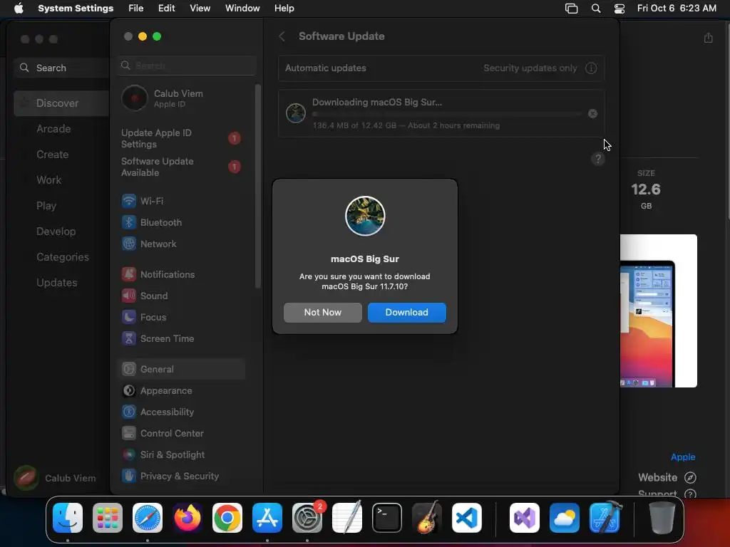Click the share icon in App Store window
The image size is (730, 547).
click(708, 38)
